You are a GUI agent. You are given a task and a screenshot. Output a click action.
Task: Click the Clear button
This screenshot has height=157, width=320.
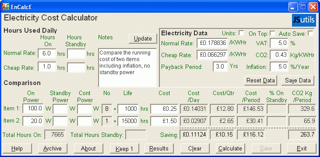point(195,148)
